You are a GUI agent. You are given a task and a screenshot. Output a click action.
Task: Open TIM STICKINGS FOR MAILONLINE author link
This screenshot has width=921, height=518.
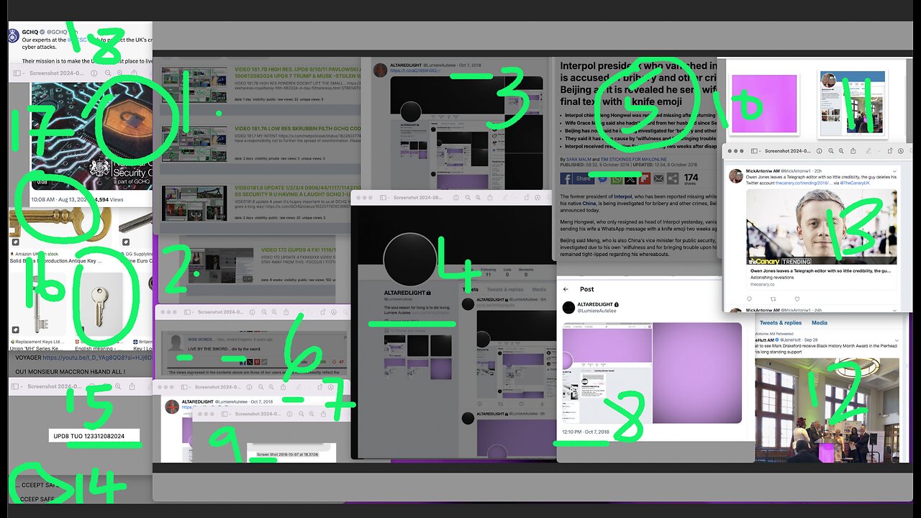coord(634,159)
